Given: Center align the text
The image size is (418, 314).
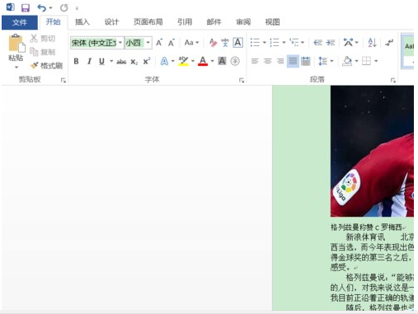Looking at the screenshot, I should point(267,61).
